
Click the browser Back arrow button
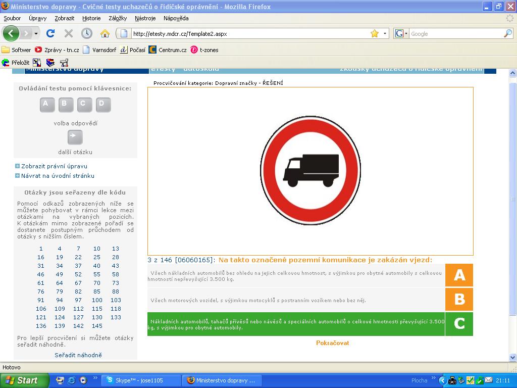pos(11,33)
